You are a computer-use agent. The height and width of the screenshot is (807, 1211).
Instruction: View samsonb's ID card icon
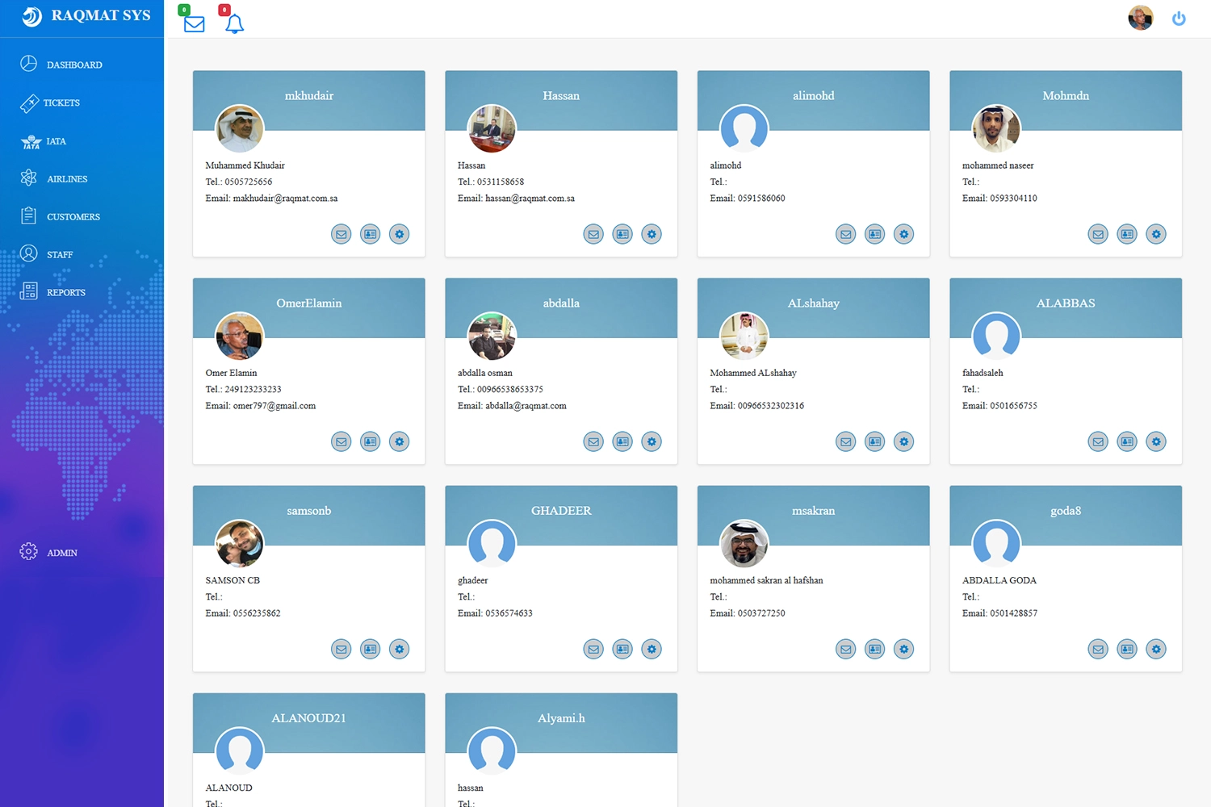click(x=371, y=649)
